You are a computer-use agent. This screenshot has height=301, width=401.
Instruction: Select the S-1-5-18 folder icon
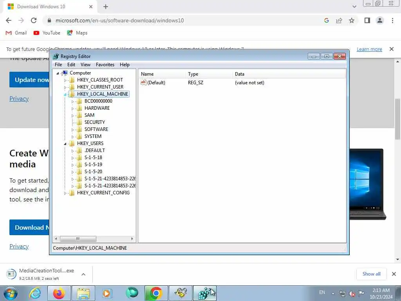[x=79, y=158]
